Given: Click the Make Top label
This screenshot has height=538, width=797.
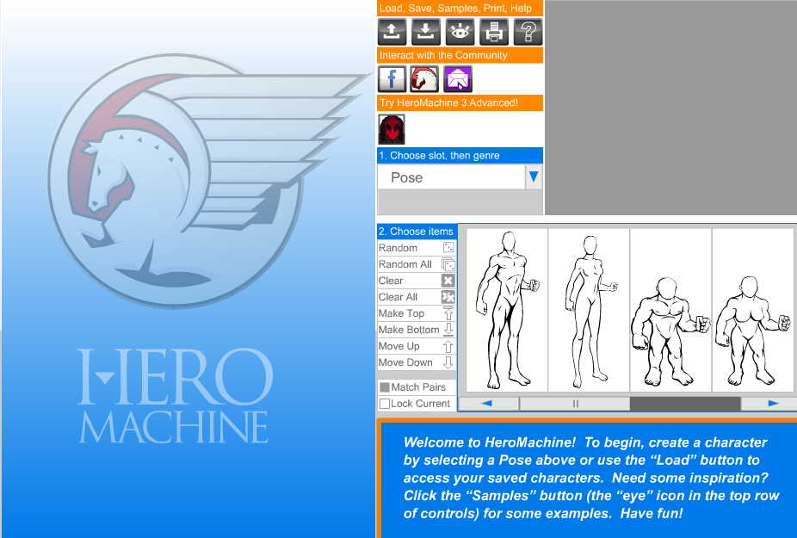Looking at the screenshot, I should (x=402, y=313).
